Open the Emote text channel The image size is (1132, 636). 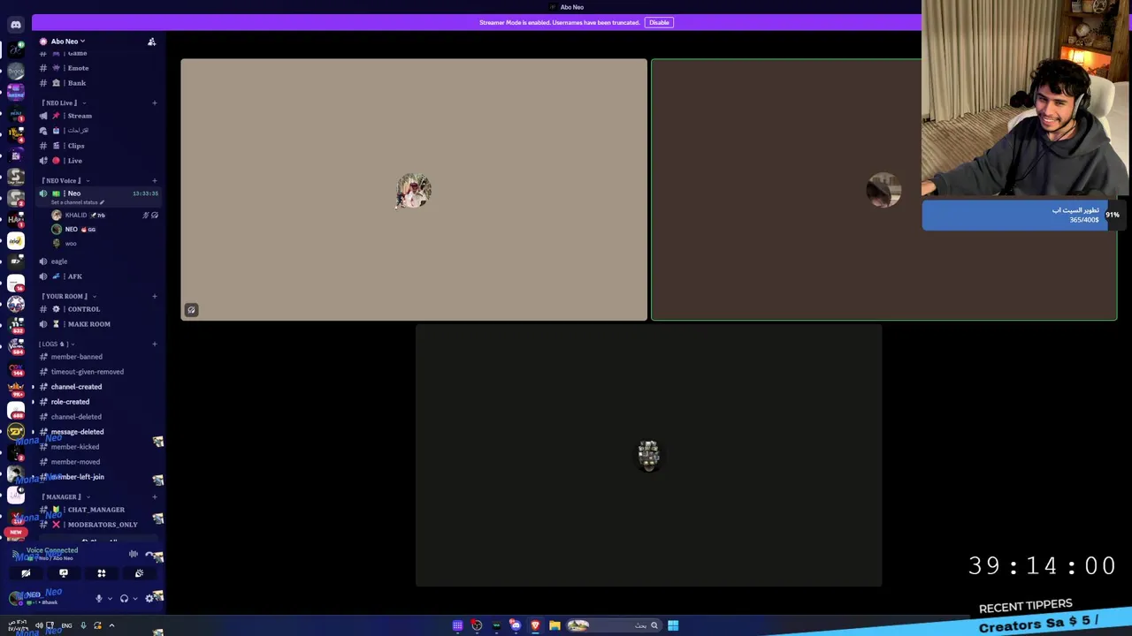[97, 68]
